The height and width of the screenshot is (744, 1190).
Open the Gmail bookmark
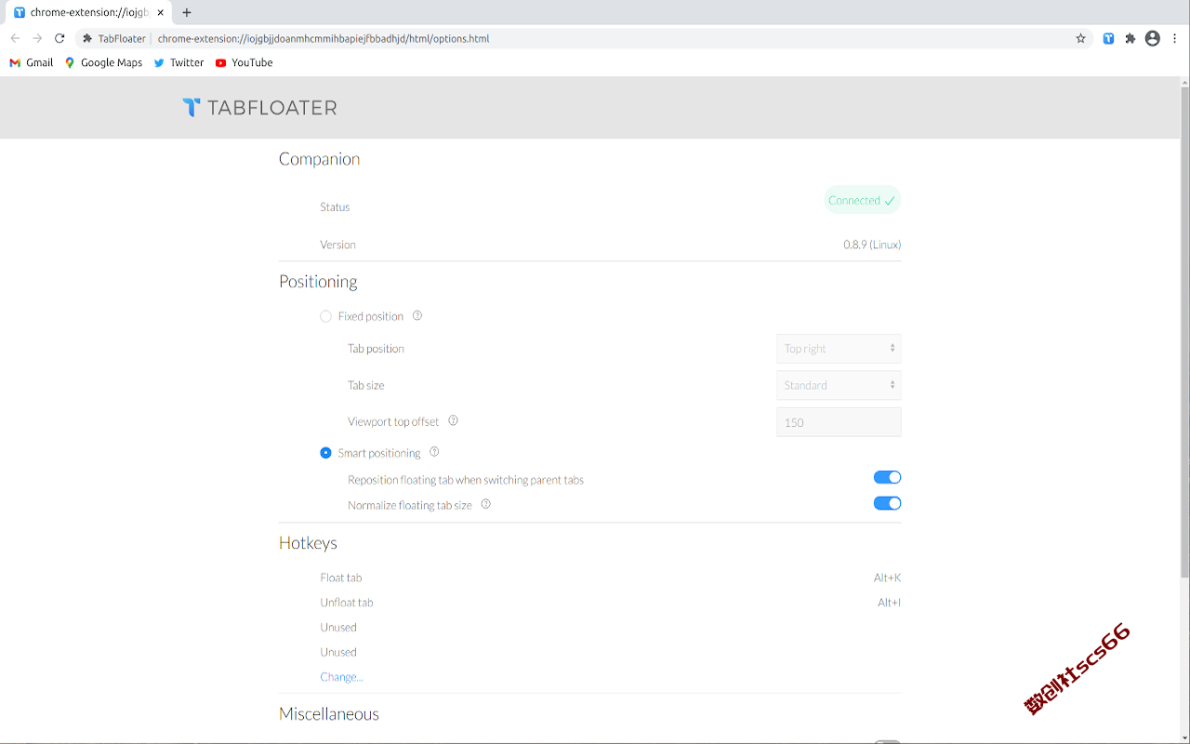click(x=31, y=62)
